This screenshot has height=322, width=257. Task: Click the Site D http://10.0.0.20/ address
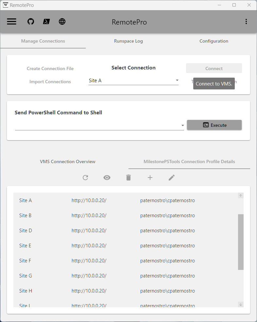click(x=89, y=231)
